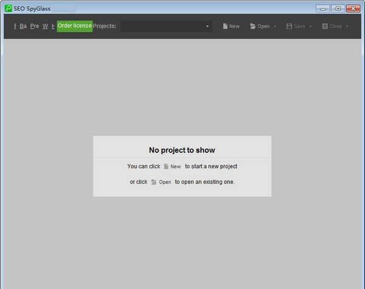
Task: Click the green Order license button
Action: point(74,26)
